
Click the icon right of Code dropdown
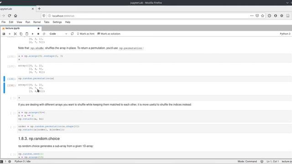72,34
